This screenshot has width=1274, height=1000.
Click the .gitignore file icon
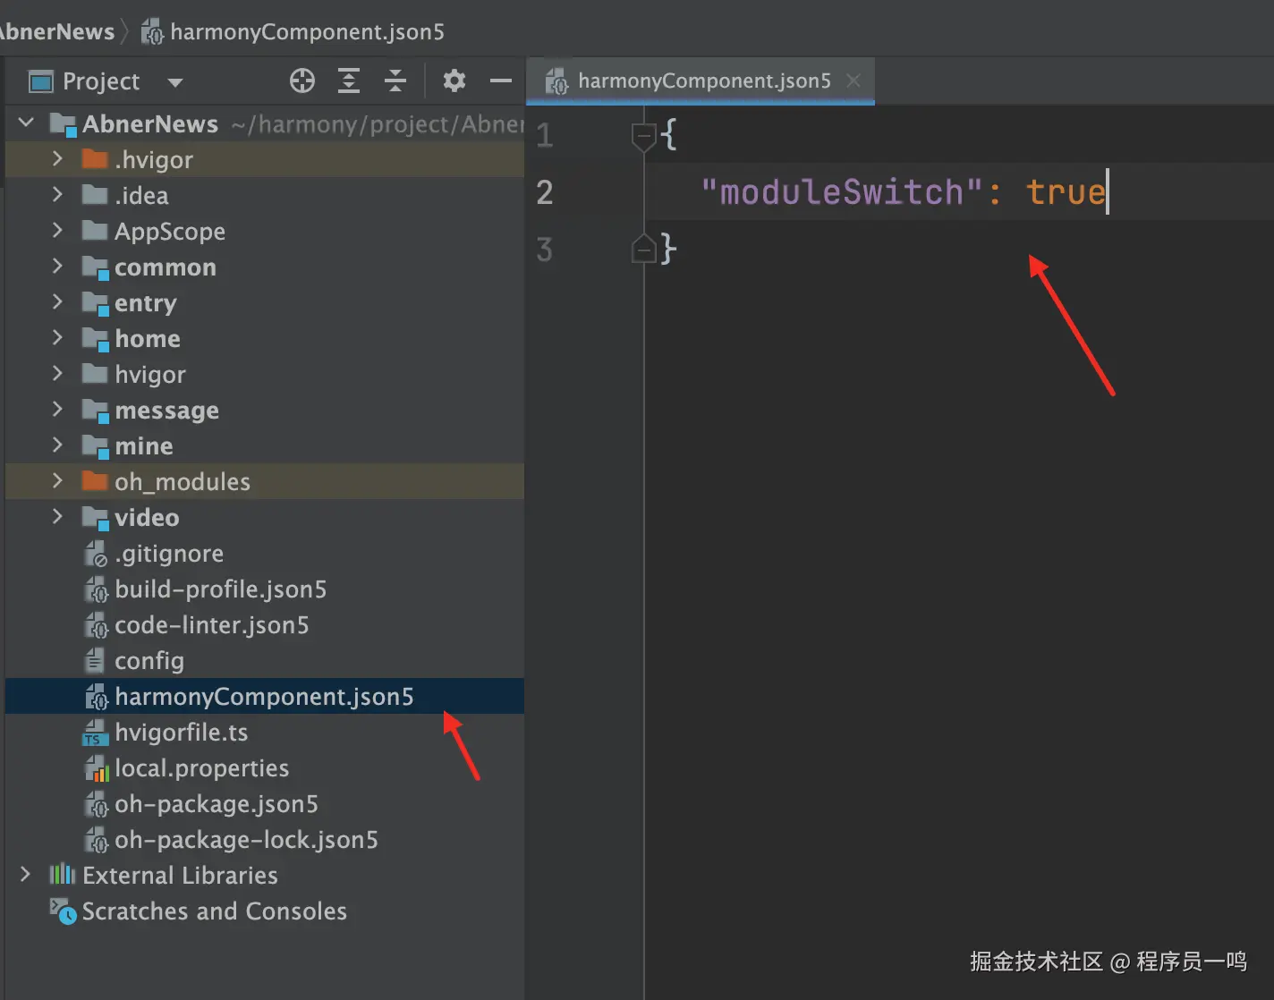[96, 554]
